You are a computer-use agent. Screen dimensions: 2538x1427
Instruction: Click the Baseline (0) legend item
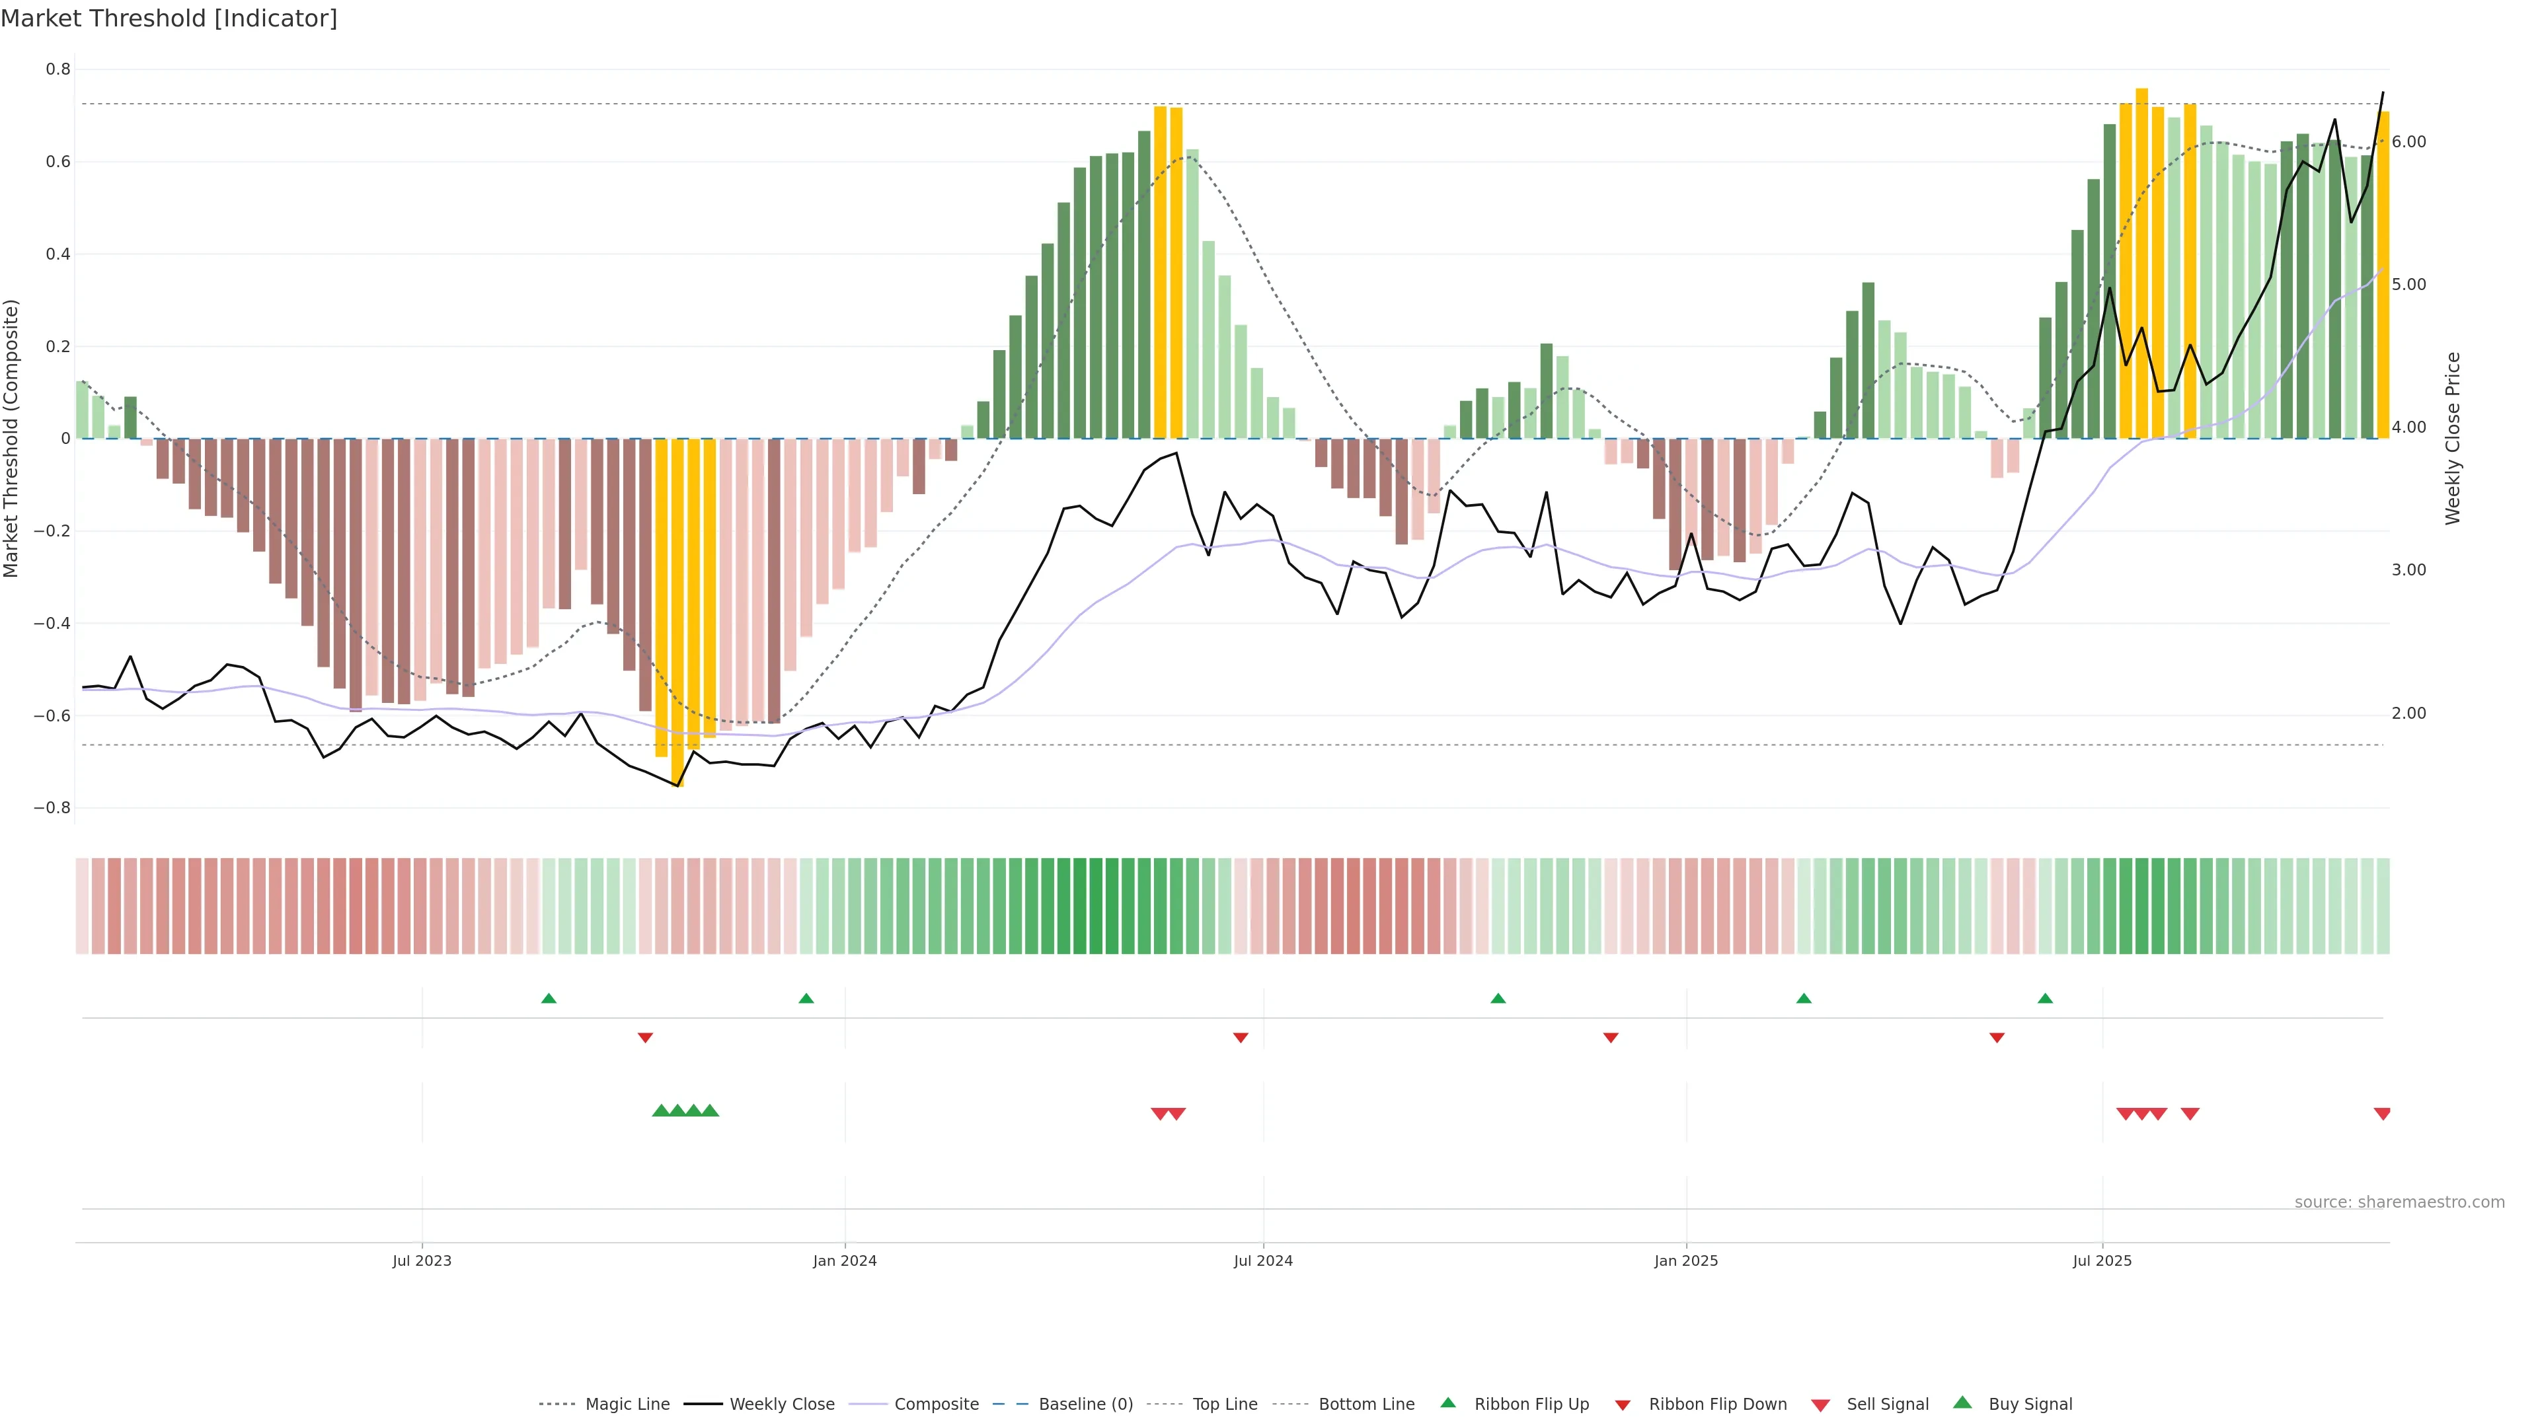tap(1085, 1403)
